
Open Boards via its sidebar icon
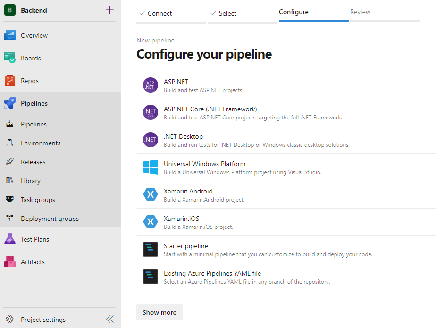[x=10, y=58]
